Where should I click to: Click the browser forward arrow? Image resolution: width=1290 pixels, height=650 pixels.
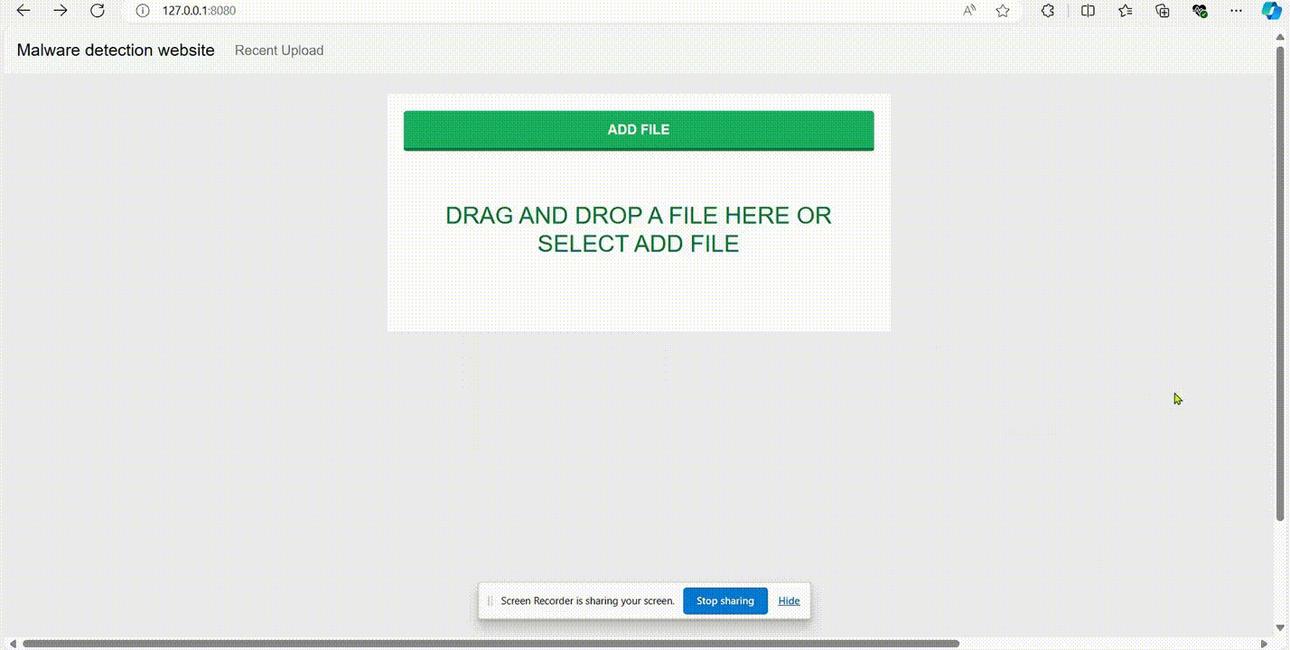coord(61,11)
